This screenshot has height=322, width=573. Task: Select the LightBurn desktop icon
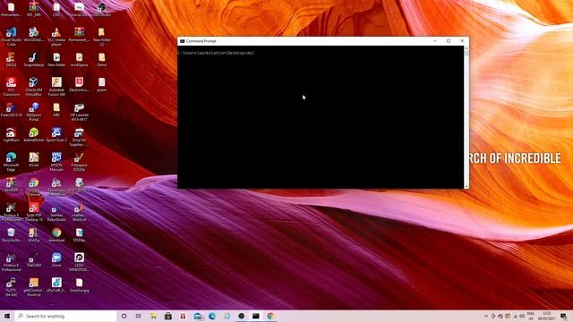click(x=11, y=135)
